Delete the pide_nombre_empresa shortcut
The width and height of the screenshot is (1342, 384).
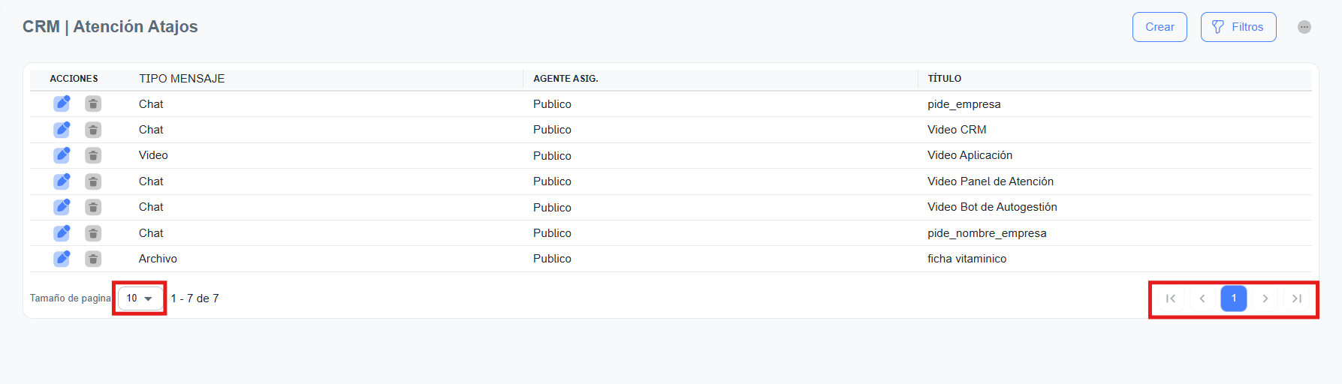point(93,233)
